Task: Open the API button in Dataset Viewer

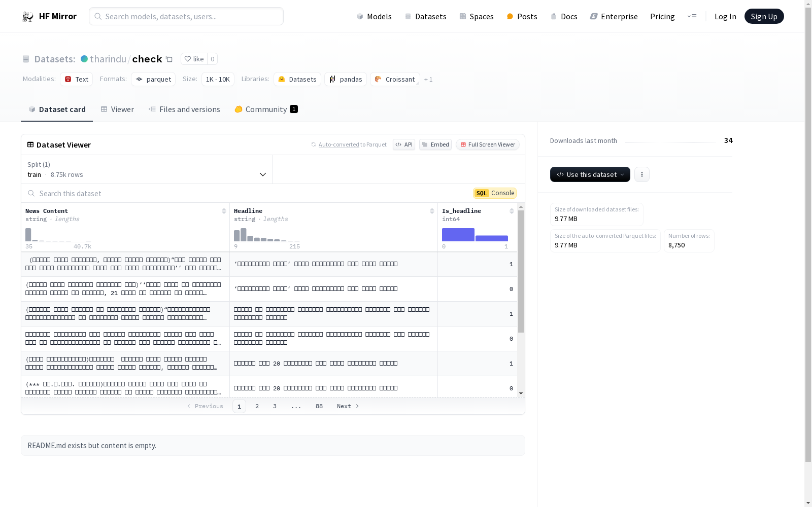Action: 404,144
